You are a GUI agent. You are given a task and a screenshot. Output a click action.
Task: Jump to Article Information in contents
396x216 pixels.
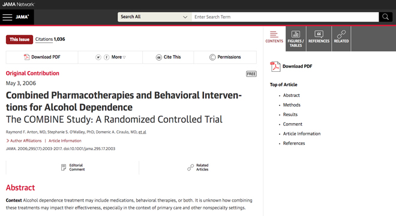coord(302,133)
